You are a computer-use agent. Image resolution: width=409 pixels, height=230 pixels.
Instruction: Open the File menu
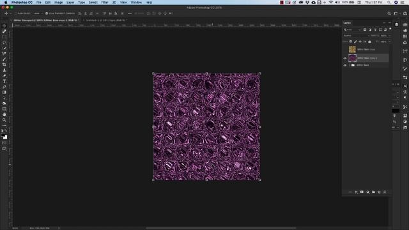tap(38, 3)
